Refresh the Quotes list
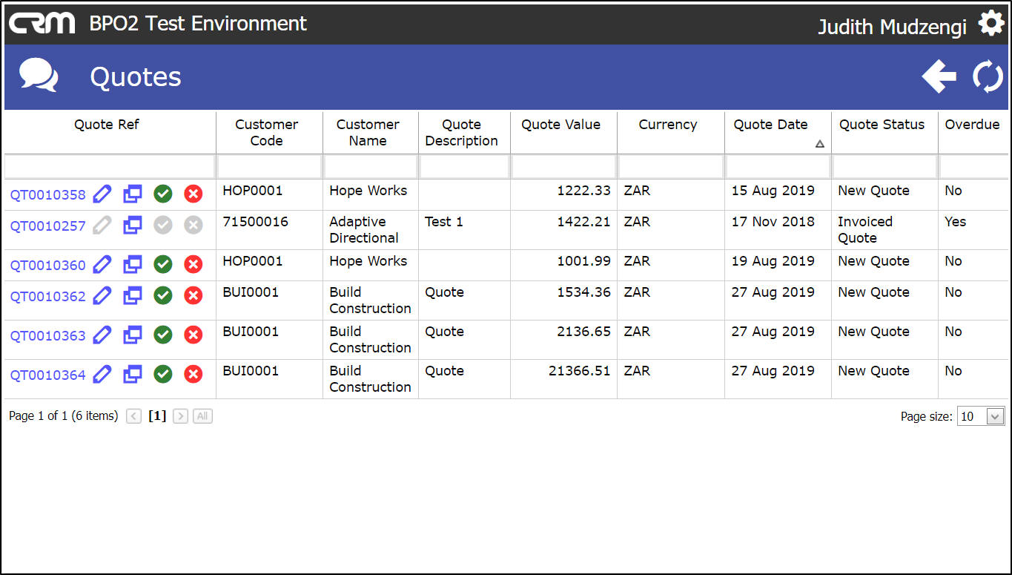Screen dimensions: 1012x575 pos(988,77)
